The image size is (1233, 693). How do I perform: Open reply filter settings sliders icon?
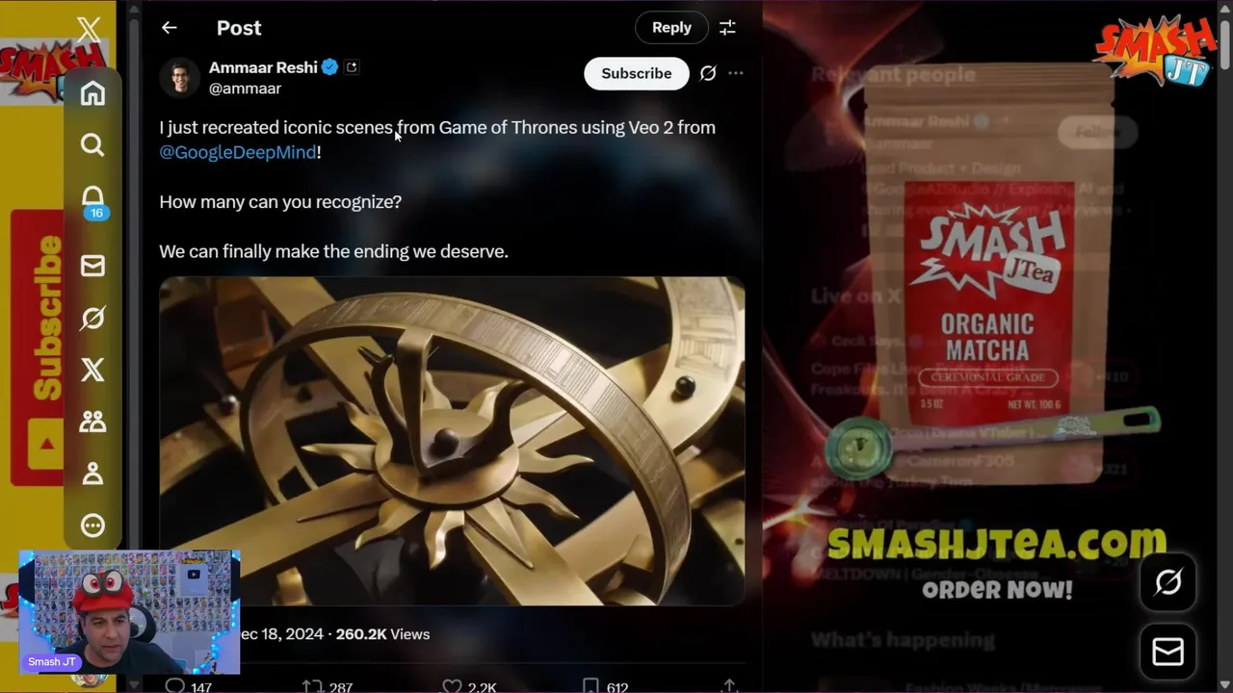727,28
